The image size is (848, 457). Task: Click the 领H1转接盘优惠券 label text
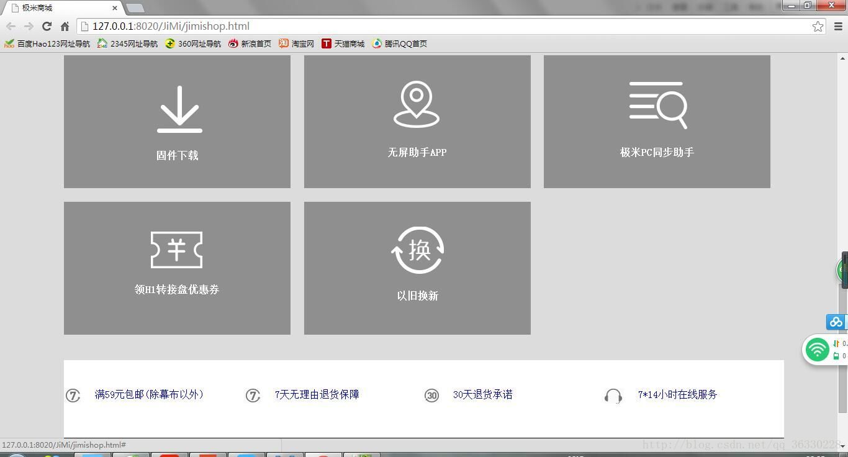pos(177,289)
